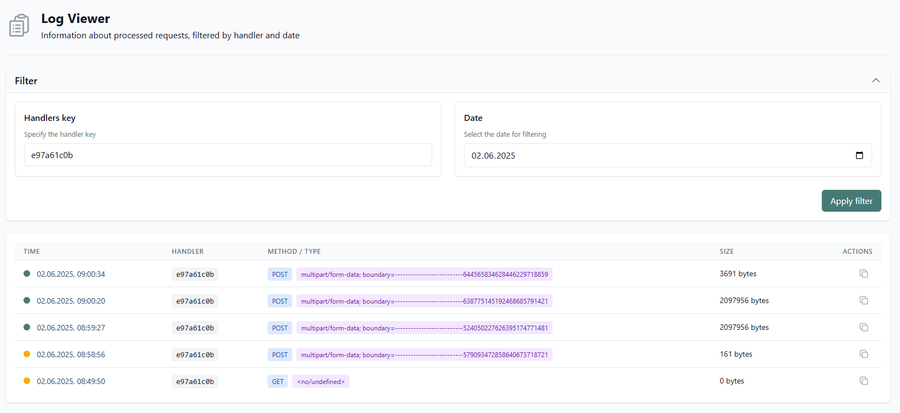Click the GET method badge

(x=278, y=381)
